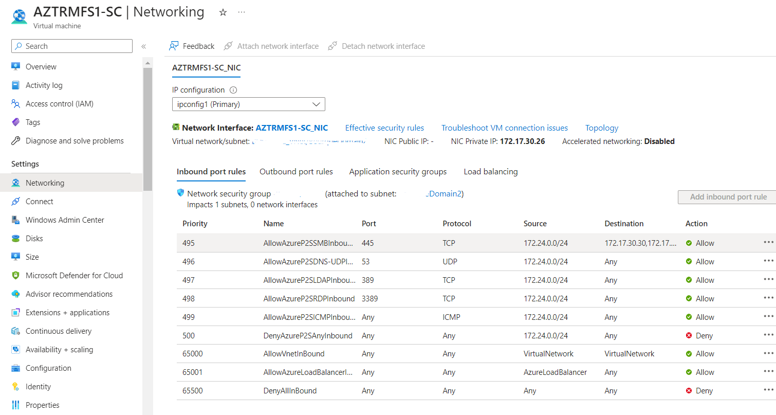Switch to Outbound port rules tab
Screen dimensions: 776x415
coord(296,172)
